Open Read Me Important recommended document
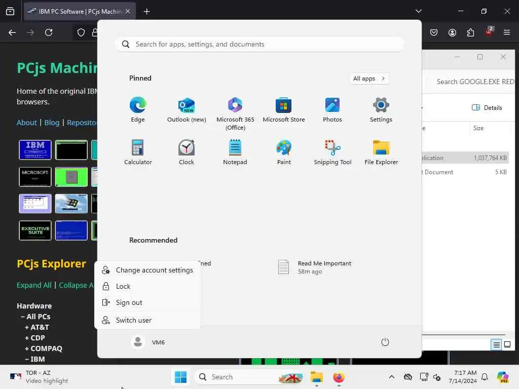The image size is (519, 389). (x=314, y=267)
